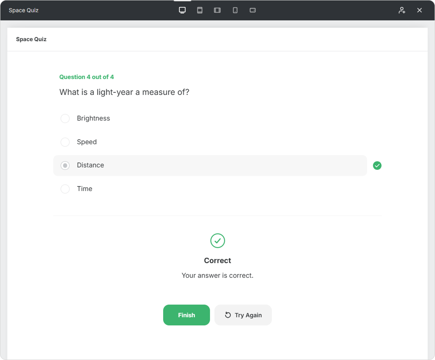Click the 'Your answer is correct' message

pyautogui.click(x=217, y=276)
